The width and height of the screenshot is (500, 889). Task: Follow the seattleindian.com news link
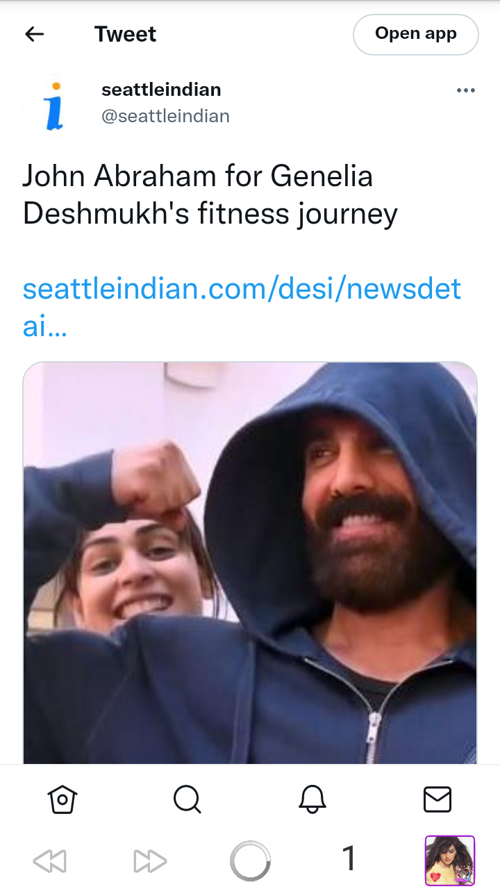tap(242, 307)
